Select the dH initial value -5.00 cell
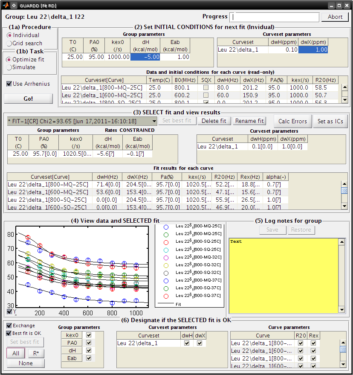Viewport: 353px width, 375px height. [145, 57]
